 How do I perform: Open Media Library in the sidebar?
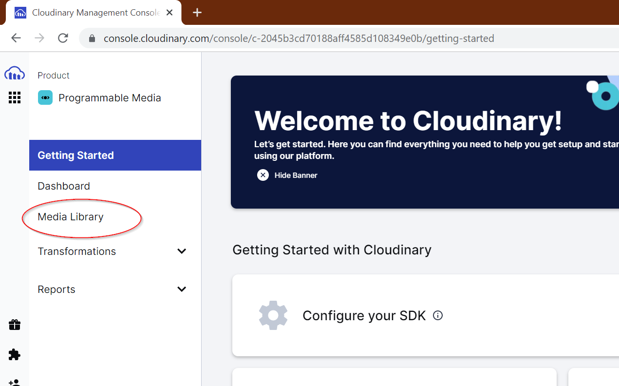tap(71, 217)
